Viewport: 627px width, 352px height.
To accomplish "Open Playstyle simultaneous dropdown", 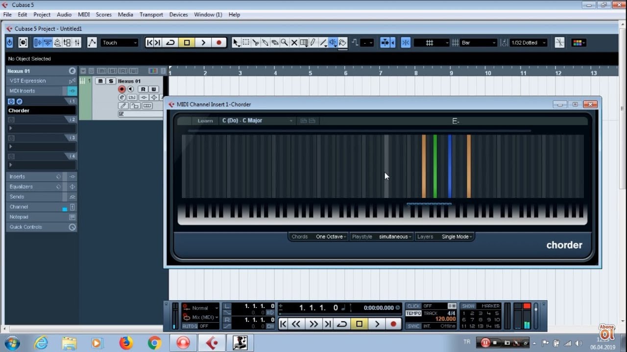I will tap(395, 237).
